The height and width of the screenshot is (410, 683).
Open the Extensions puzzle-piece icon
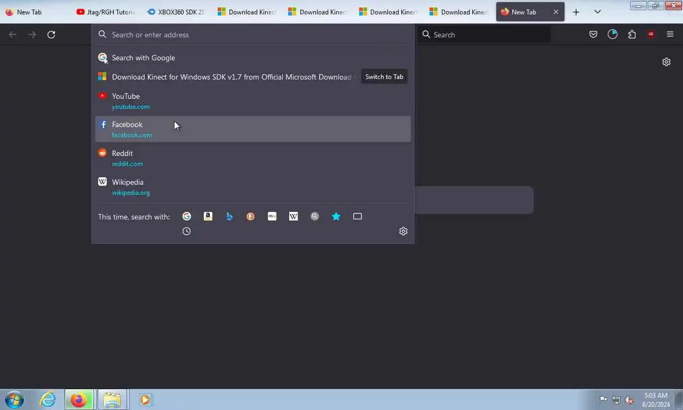click(632, 34)
